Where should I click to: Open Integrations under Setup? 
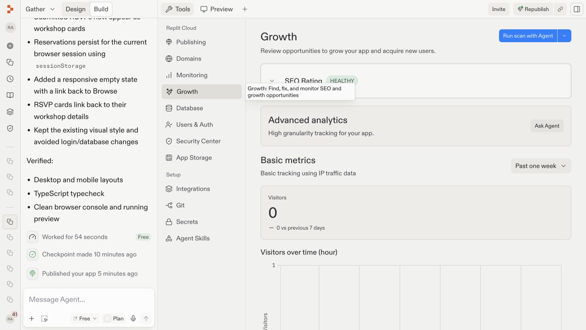pos(201,189)
